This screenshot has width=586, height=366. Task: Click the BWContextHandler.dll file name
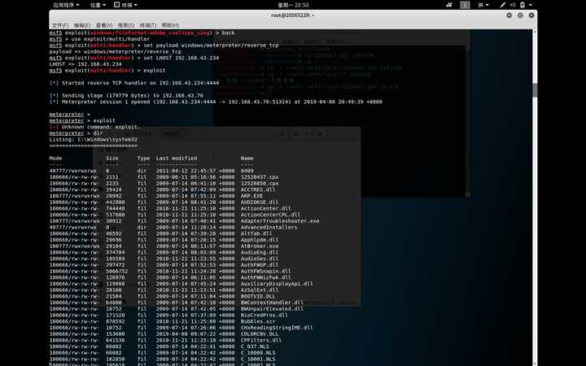point(273,303)
